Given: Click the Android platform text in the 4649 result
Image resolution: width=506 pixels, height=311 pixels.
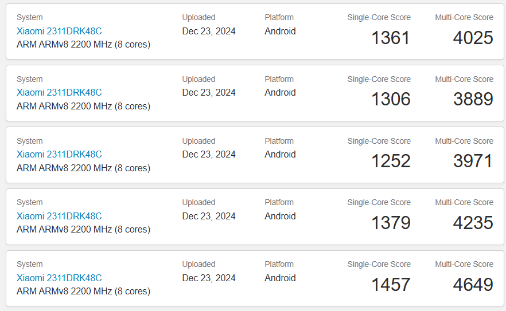Looking at the screenshot, I should point(280,278).
